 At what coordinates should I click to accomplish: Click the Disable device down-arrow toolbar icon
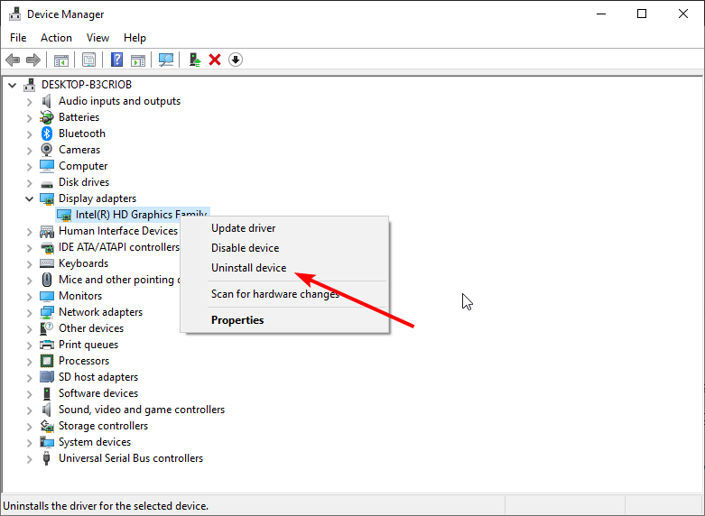tap(236, 60)
